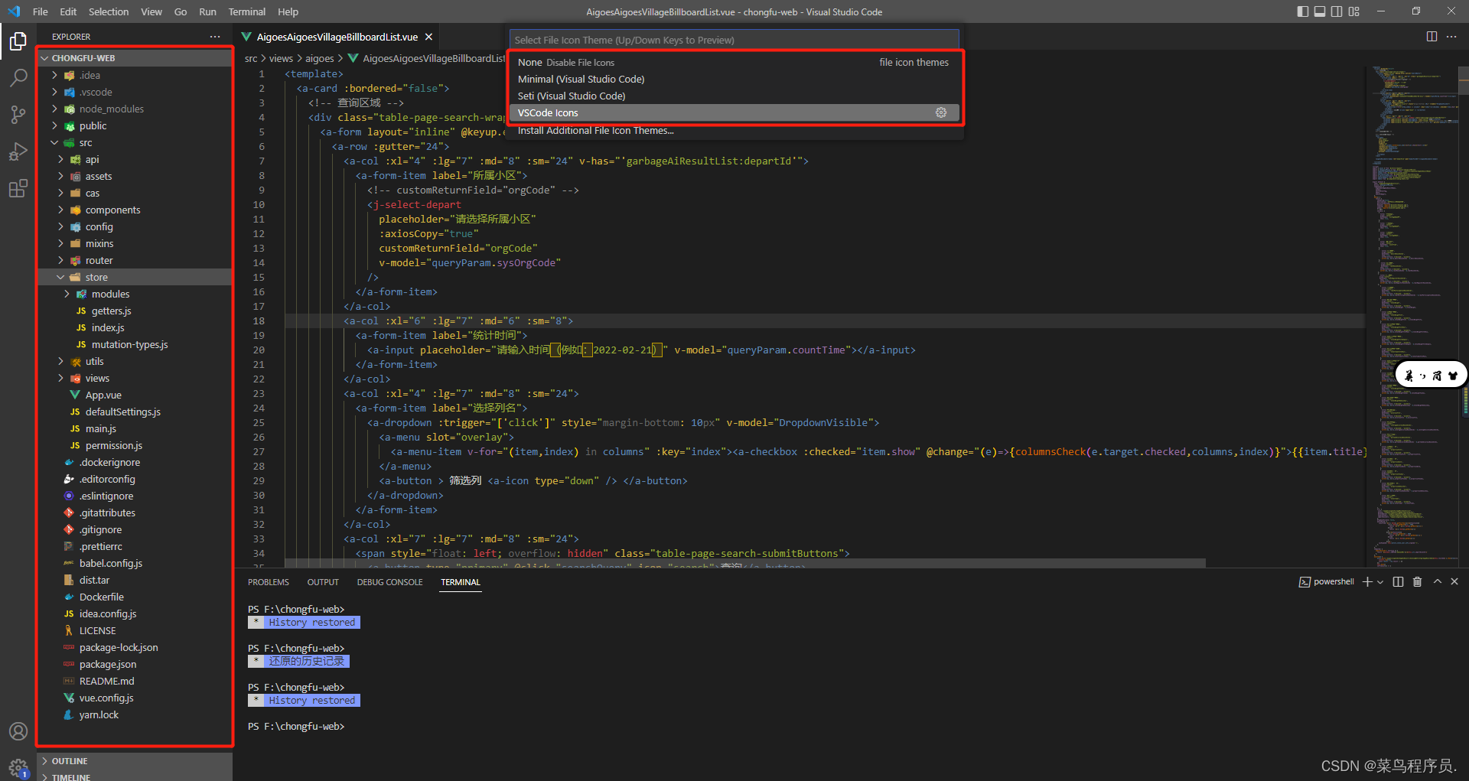The height and width of the screenshot is (781, 1469).
Task: Toggle secondary side bar layout icon
Action: pos(1337,11)
